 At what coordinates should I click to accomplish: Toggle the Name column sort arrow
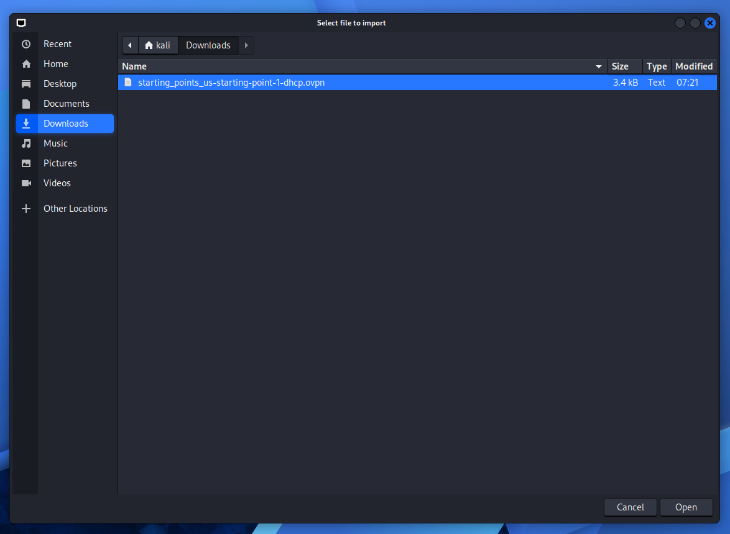pyautogui.click(x=599, y=66)
